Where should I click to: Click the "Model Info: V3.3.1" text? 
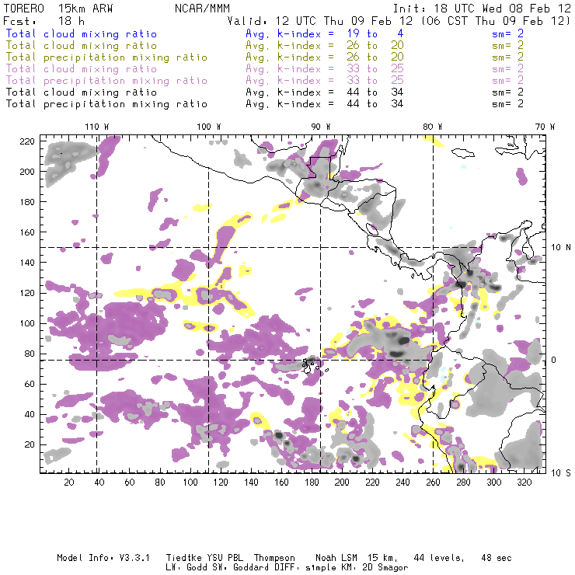[x=103, y=558]
